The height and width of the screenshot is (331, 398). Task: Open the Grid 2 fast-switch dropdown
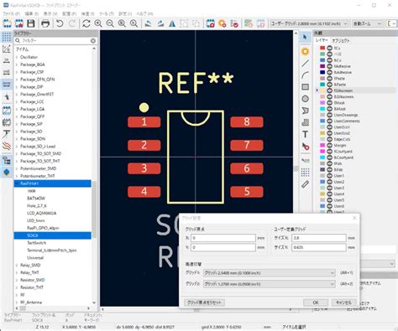(x=269, y=284)
